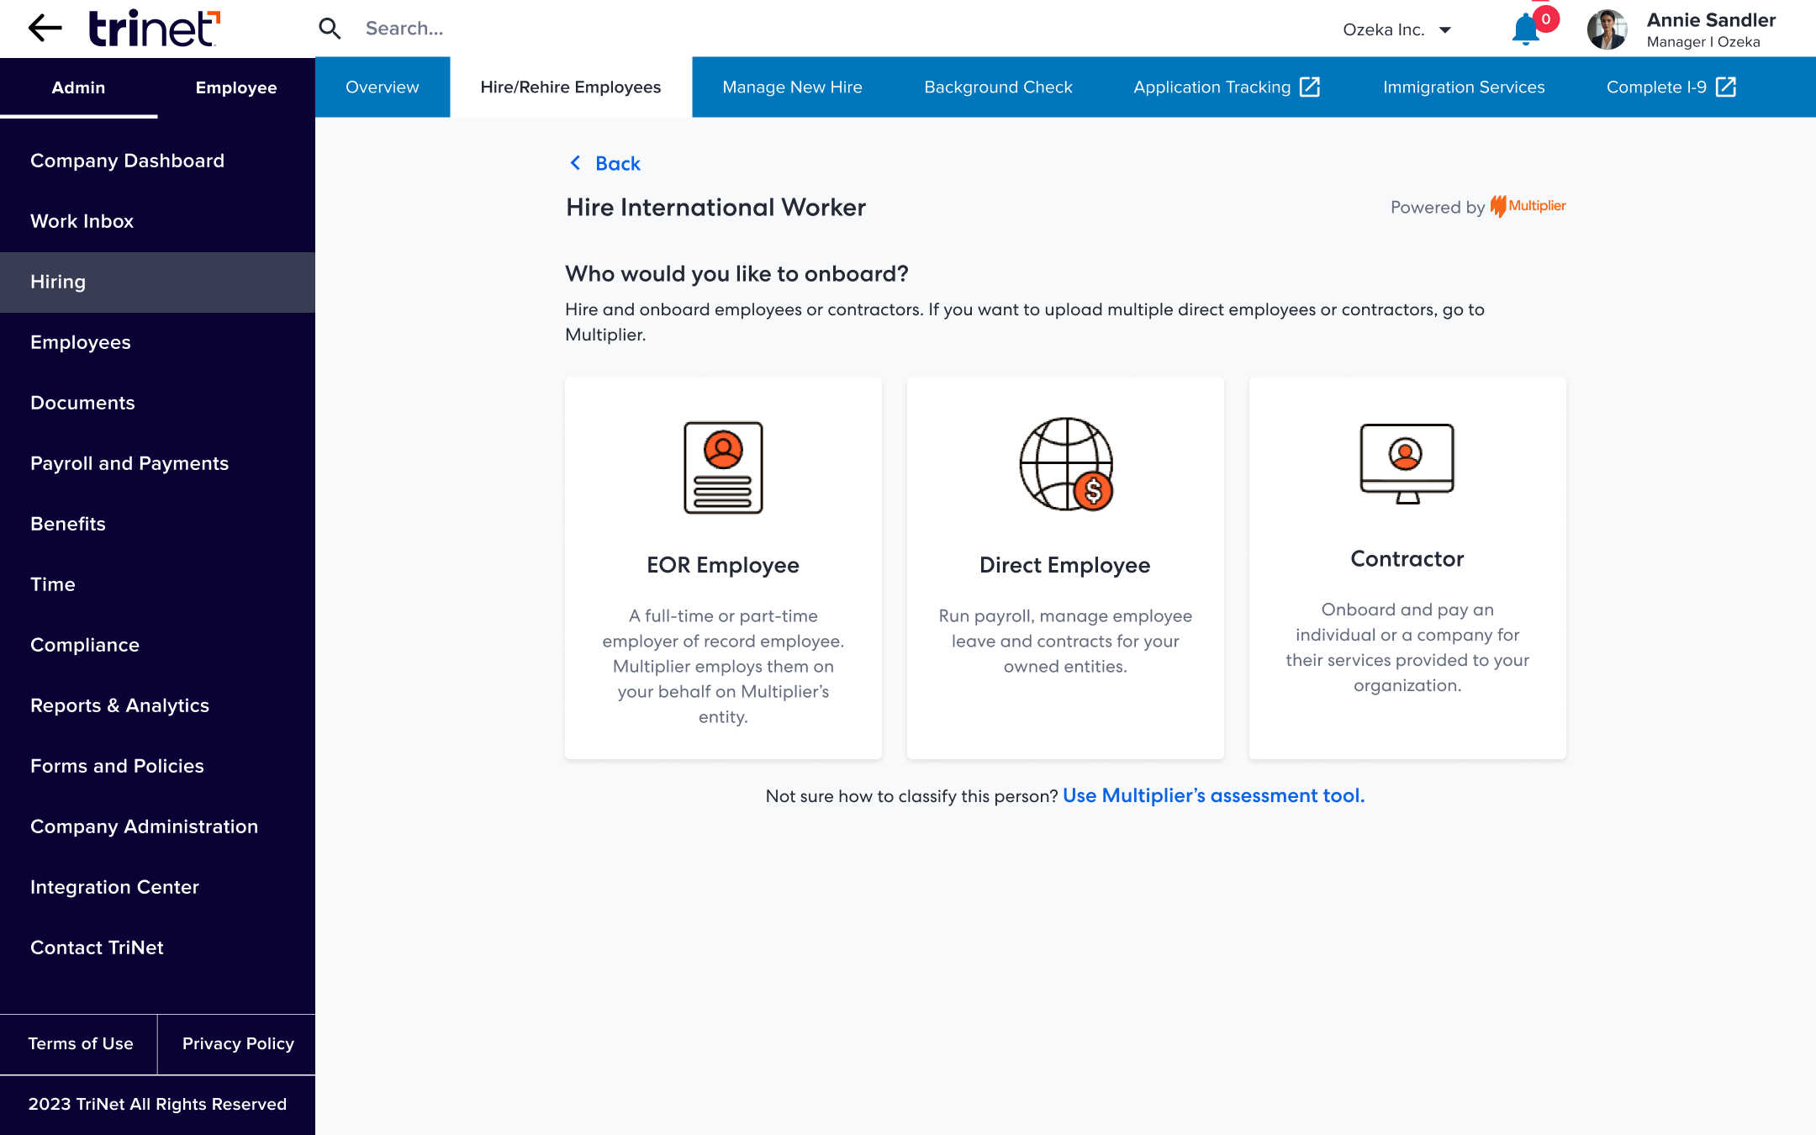Click the Application Tracking external link icon
This screenshot has width=1816, height=1135.
[x=1310, y=87]
